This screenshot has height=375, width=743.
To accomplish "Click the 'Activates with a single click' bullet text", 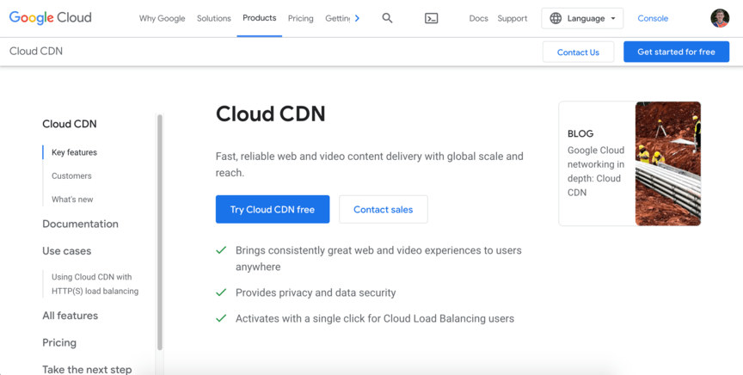I will pos(375,318).
